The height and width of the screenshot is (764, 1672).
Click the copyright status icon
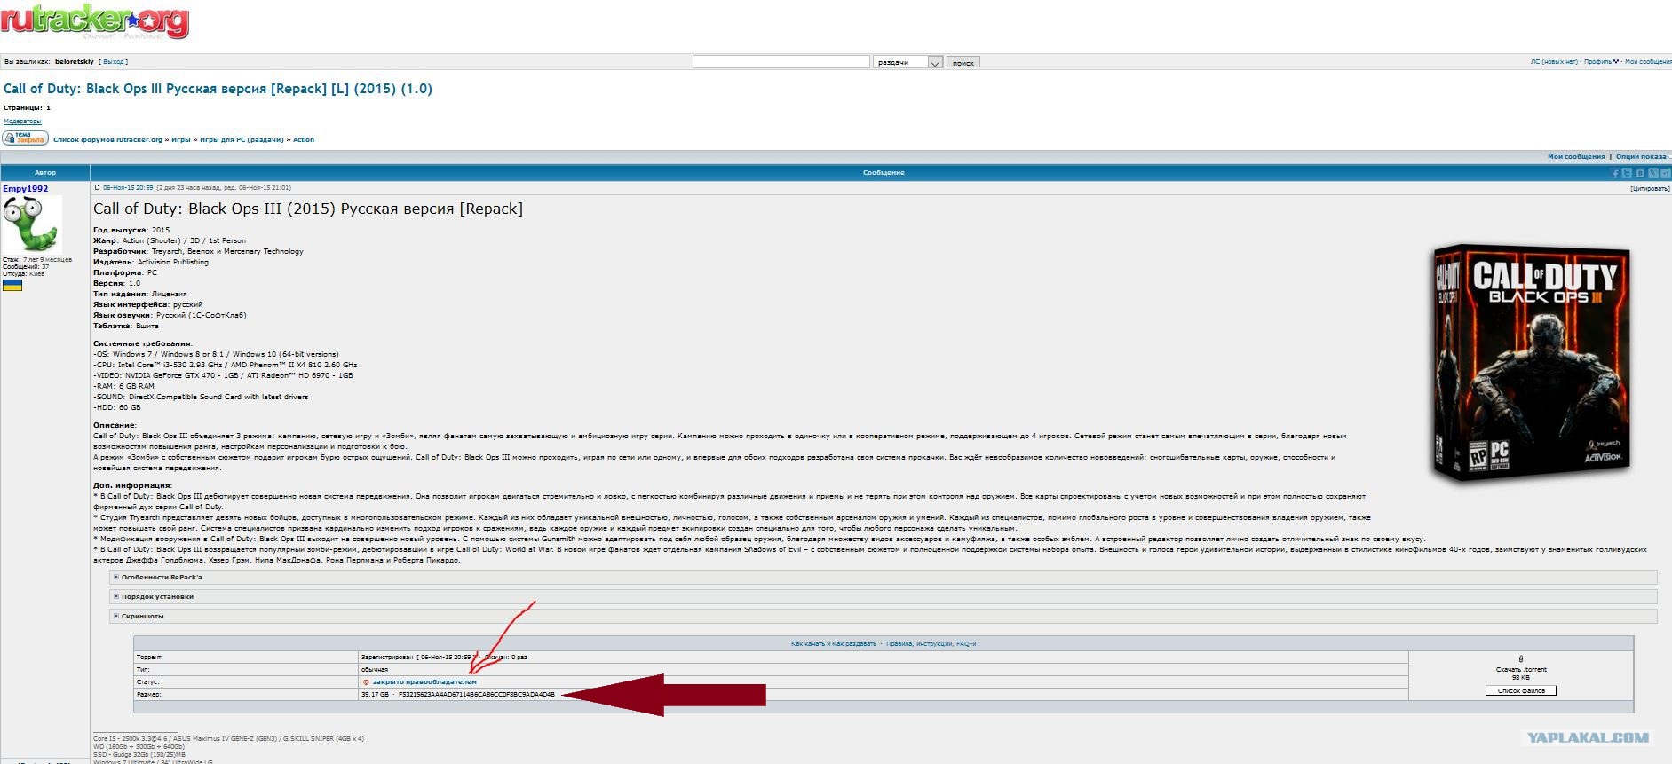tap(366, 681)
